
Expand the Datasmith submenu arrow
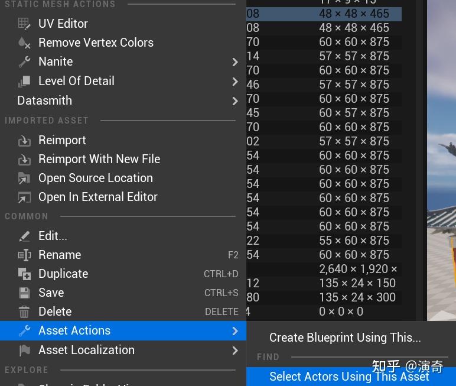point(235,101)
